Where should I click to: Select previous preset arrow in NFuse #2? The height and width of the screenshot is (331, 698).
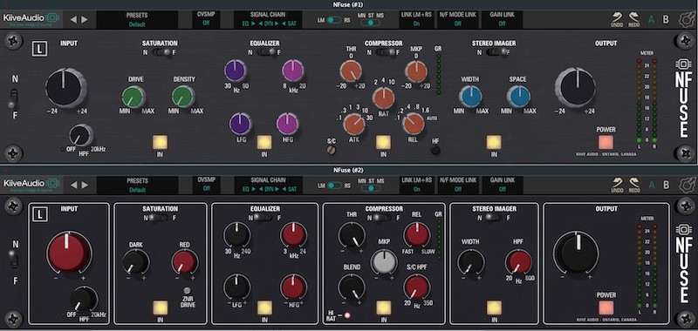point(73,185)
